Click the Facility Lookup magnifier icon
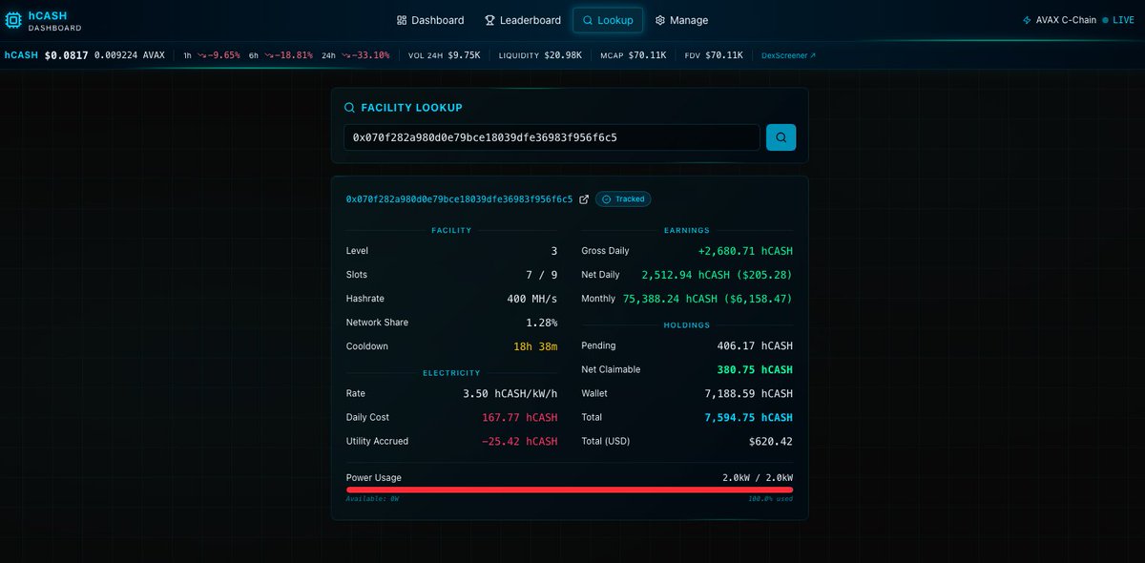Screen dimensions: 1145x563 tap(350, 108)
